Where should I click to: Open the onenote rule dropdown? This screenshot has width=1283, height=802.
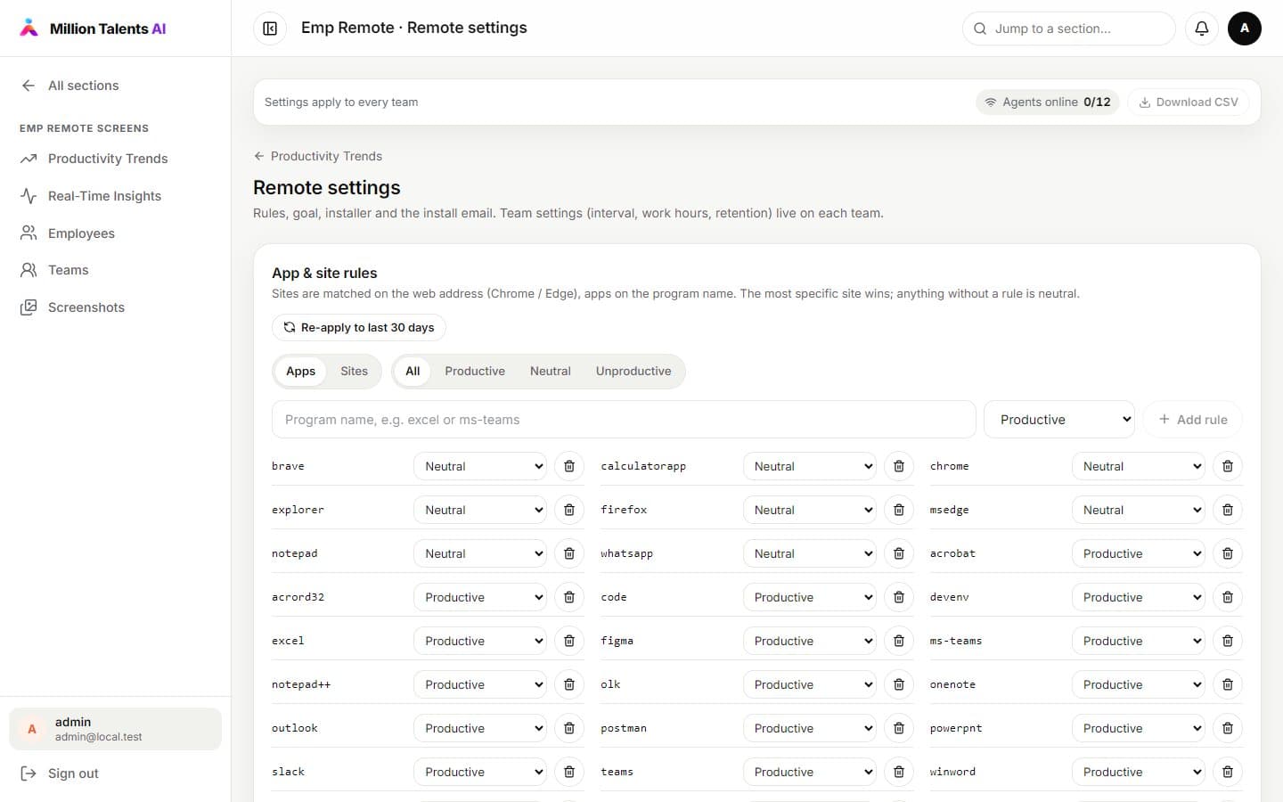[x=1138, y=684]
